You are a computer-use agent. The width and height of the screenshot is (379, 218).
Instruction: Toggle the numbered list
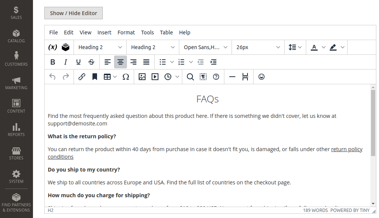point(181,62)
